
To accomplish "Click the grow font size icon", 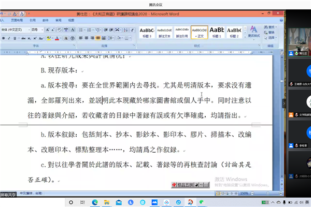I will [x=48, y=30].
